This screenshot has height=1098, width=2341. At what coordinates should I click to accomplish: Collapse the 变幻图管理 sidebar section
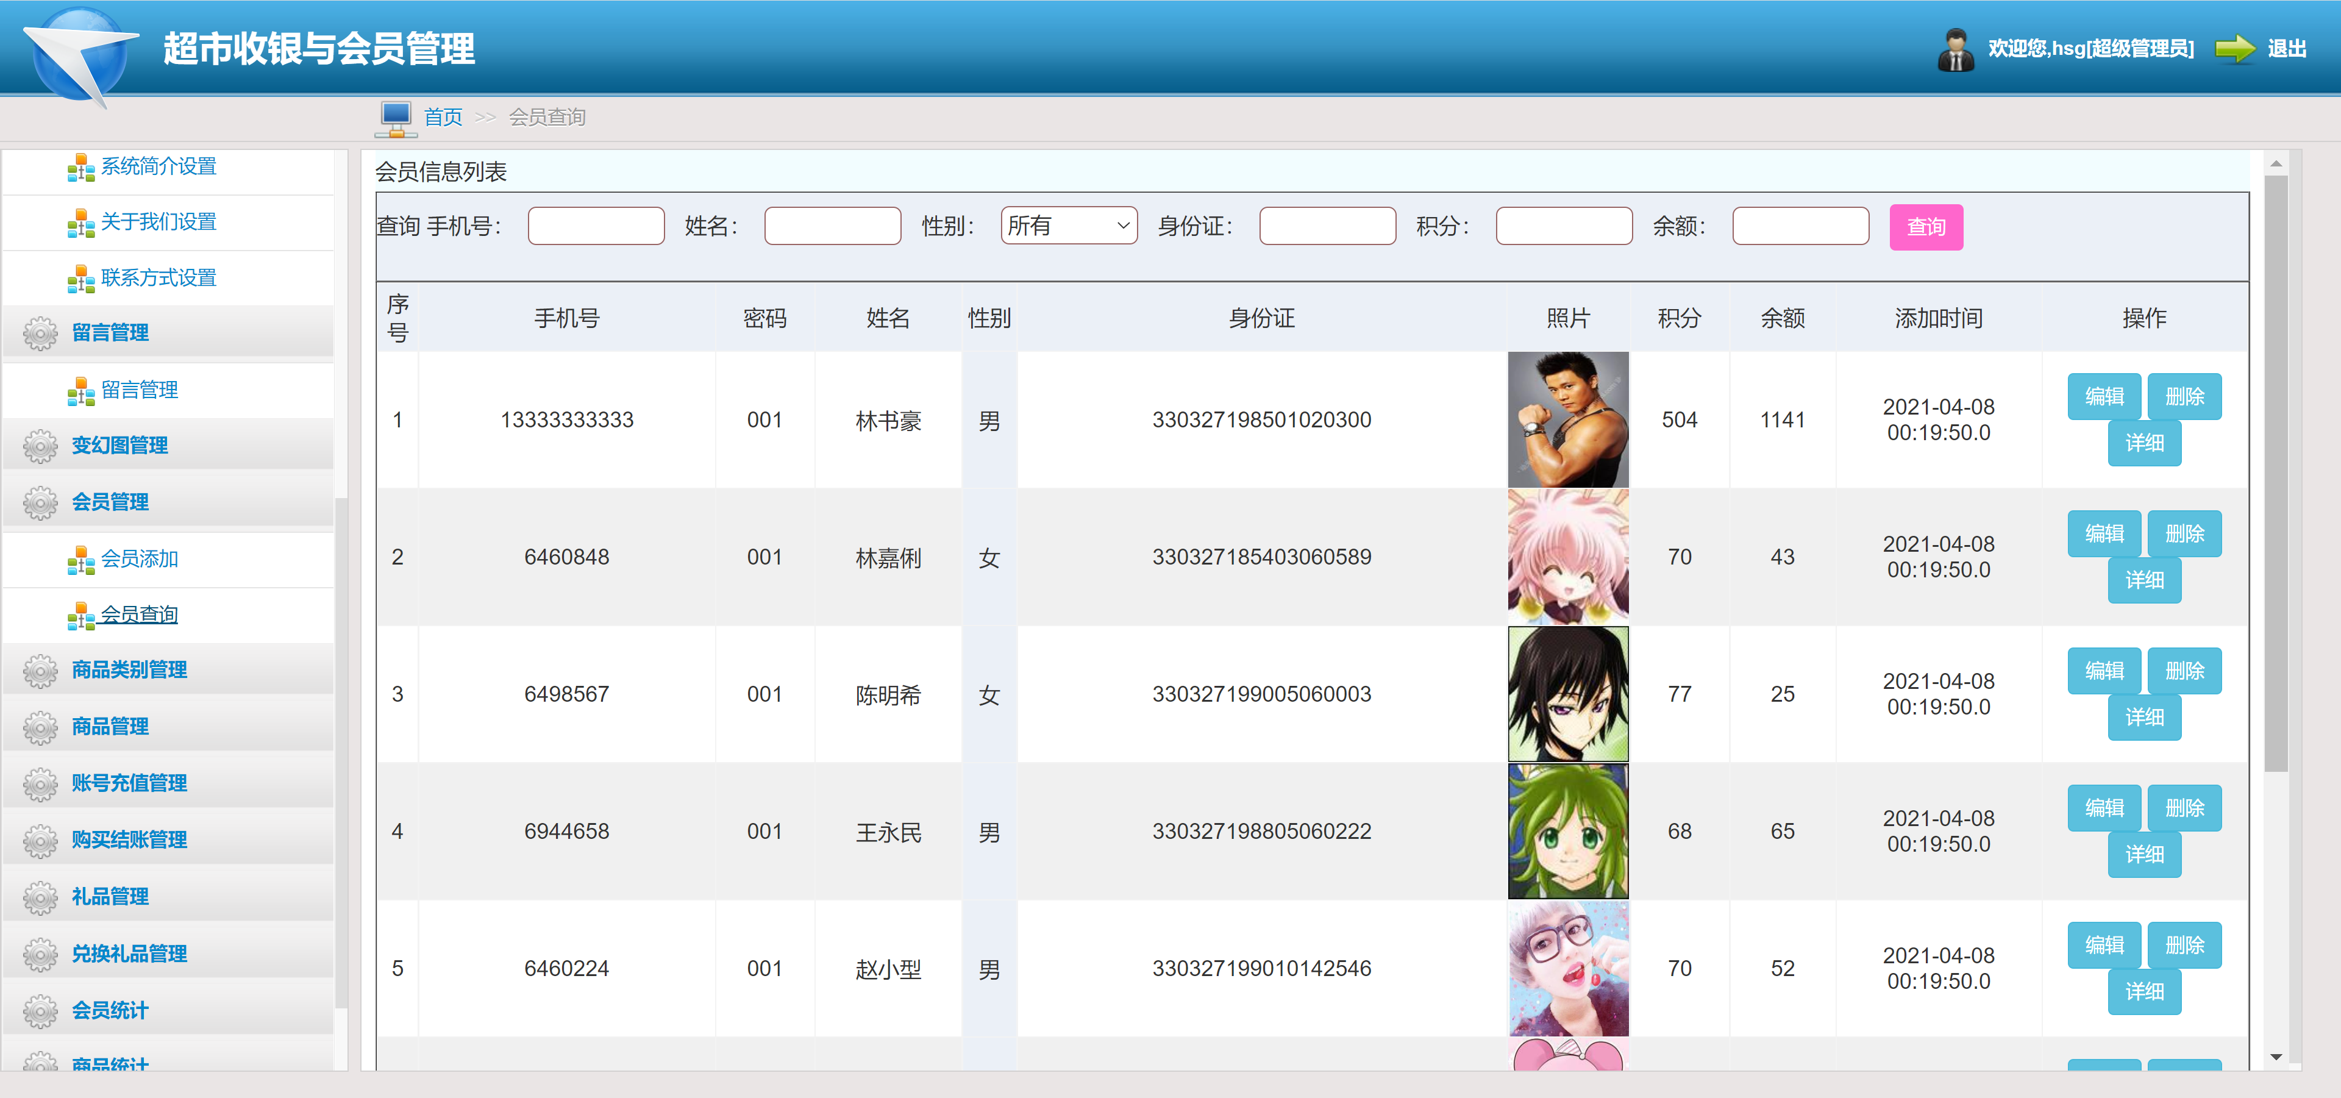[120, 446]
